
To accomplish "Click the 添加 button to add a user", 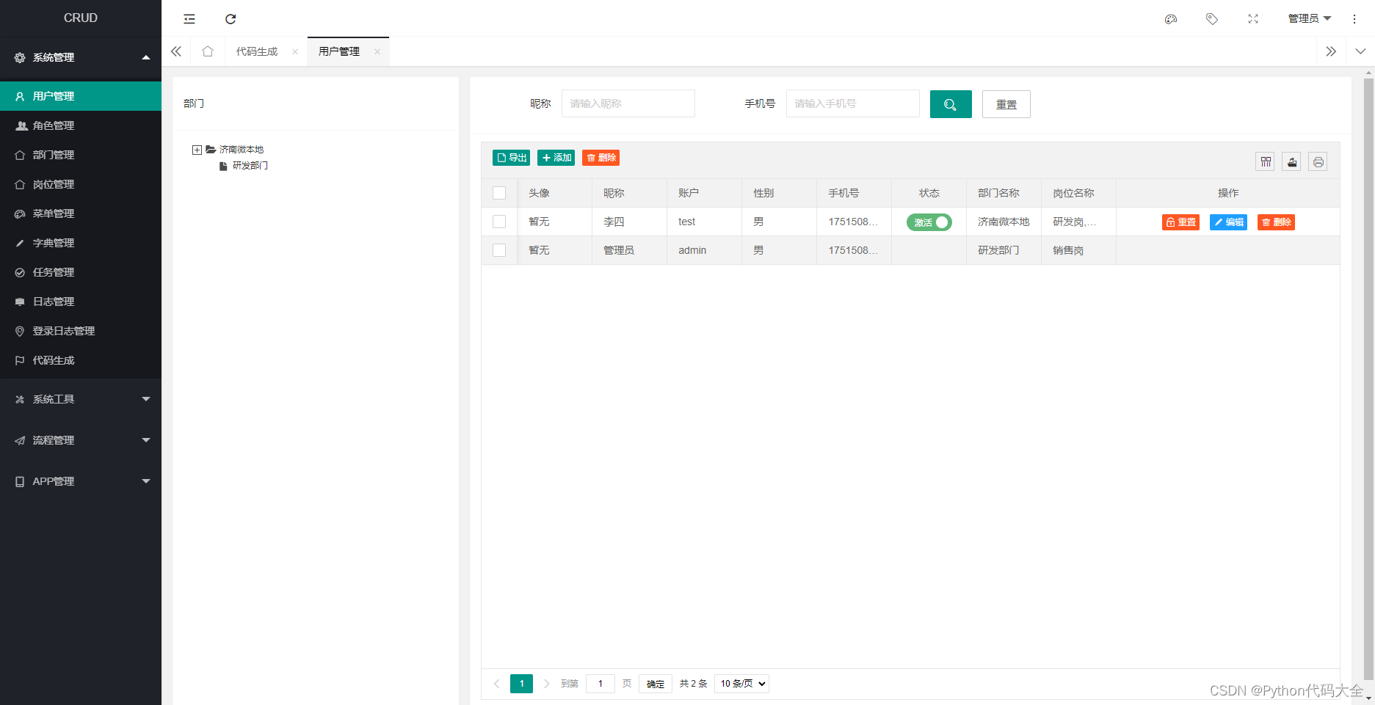I will coord(556,157).
